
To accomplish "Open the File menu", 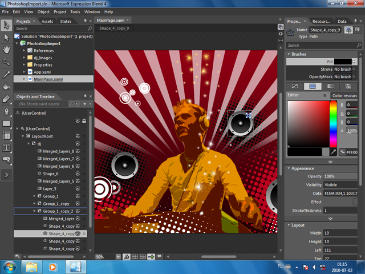I will [x=5, y=12].
